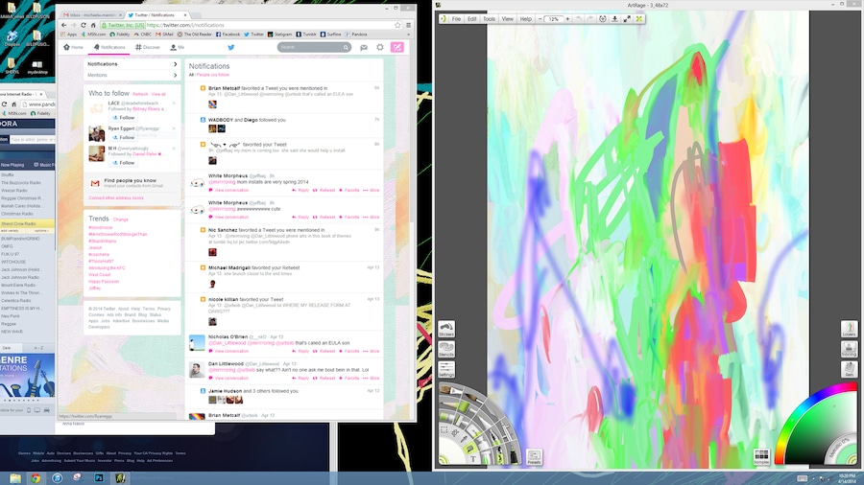Image resolution: width=864 pixels, height=485 pixels.
Task: Open the Tools menu in ArtRage
Action: pyautogui.click(x=489, y=19)
